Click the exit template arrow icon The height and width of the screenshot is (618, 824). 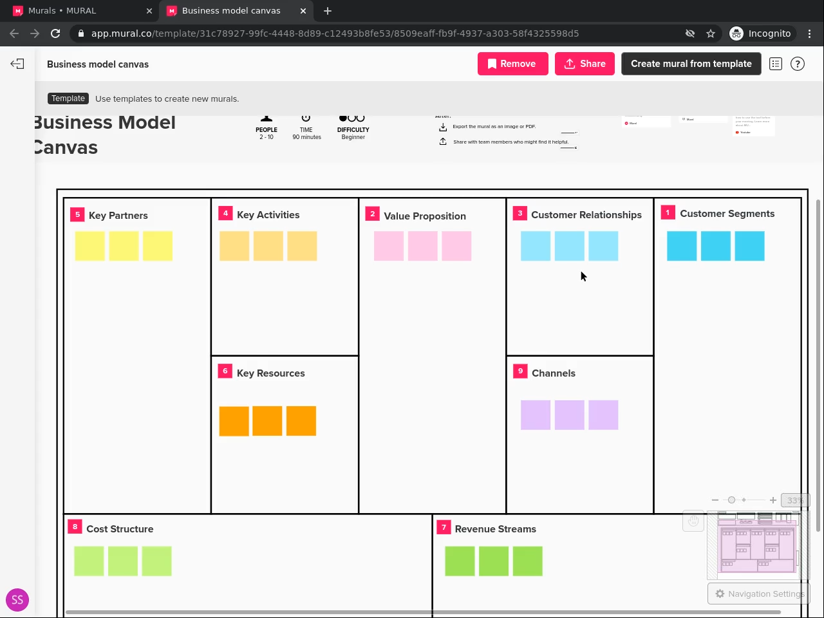pyautogui.click(x=17, y=64)
